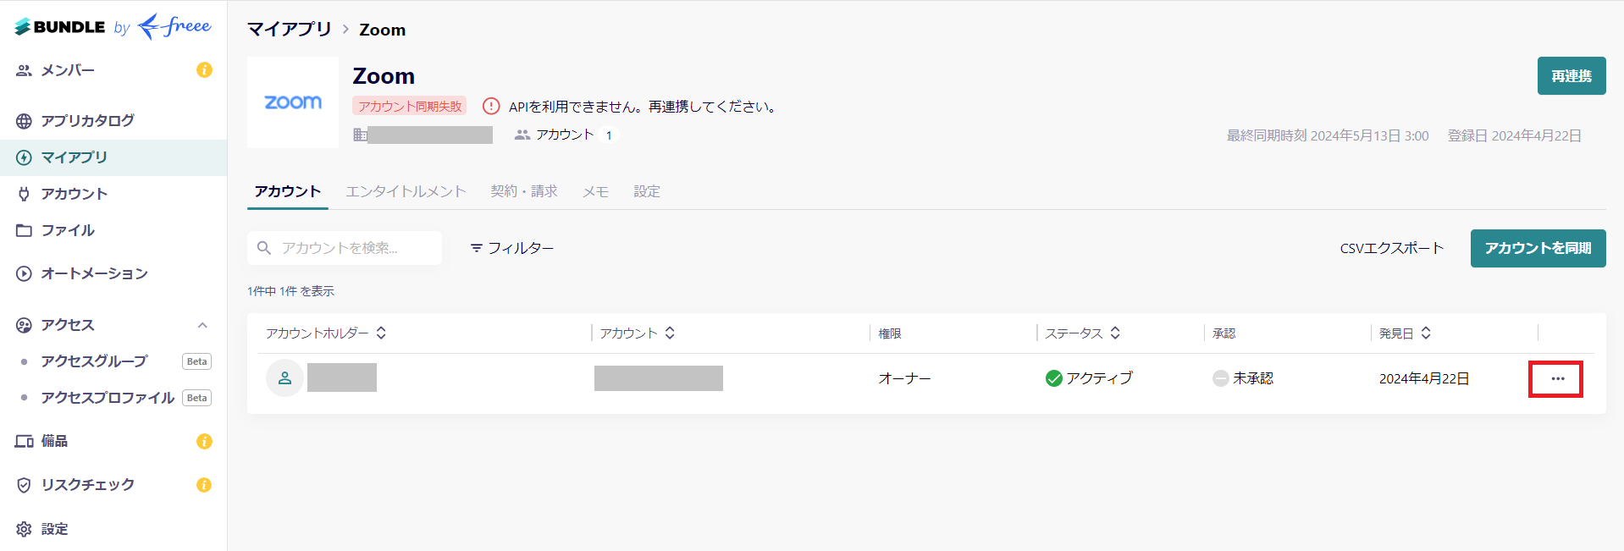Click the search magnifier icon
This screenshot has height=551, width=1624.
click(x=264, y=248)
